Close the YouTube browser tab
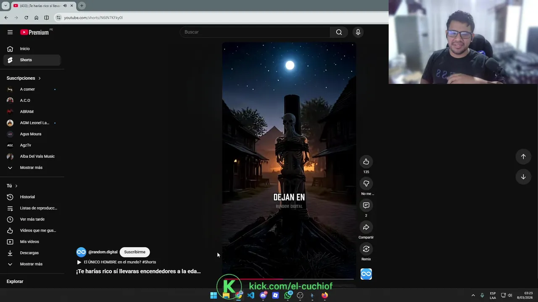This screenshot has height=302, width=538. [72, 5]
